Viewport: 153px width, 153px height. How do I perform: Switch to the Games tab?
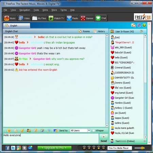pos(87,18)
